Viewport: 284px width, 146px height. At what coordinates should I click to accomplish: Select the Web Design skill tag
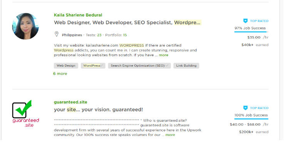click(66, 66)
